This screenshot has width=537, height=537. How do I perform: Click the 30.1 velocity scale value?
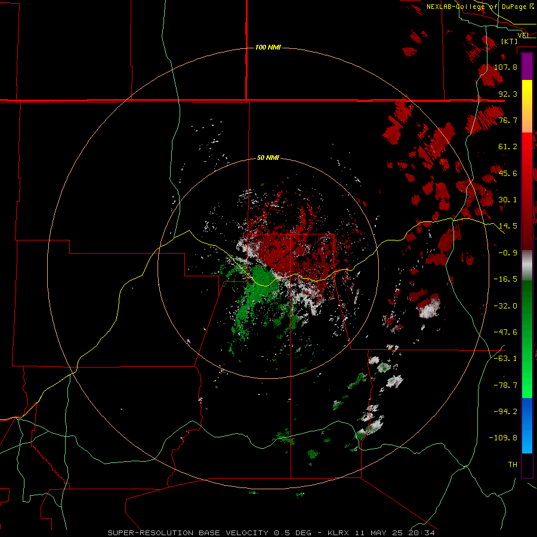tap(508, 200)
